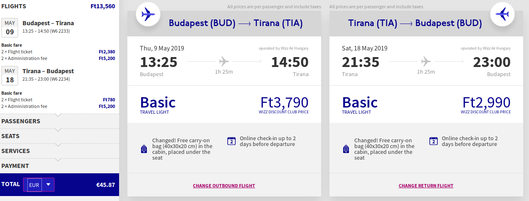Click the return online check-in calendar icon

434,141
